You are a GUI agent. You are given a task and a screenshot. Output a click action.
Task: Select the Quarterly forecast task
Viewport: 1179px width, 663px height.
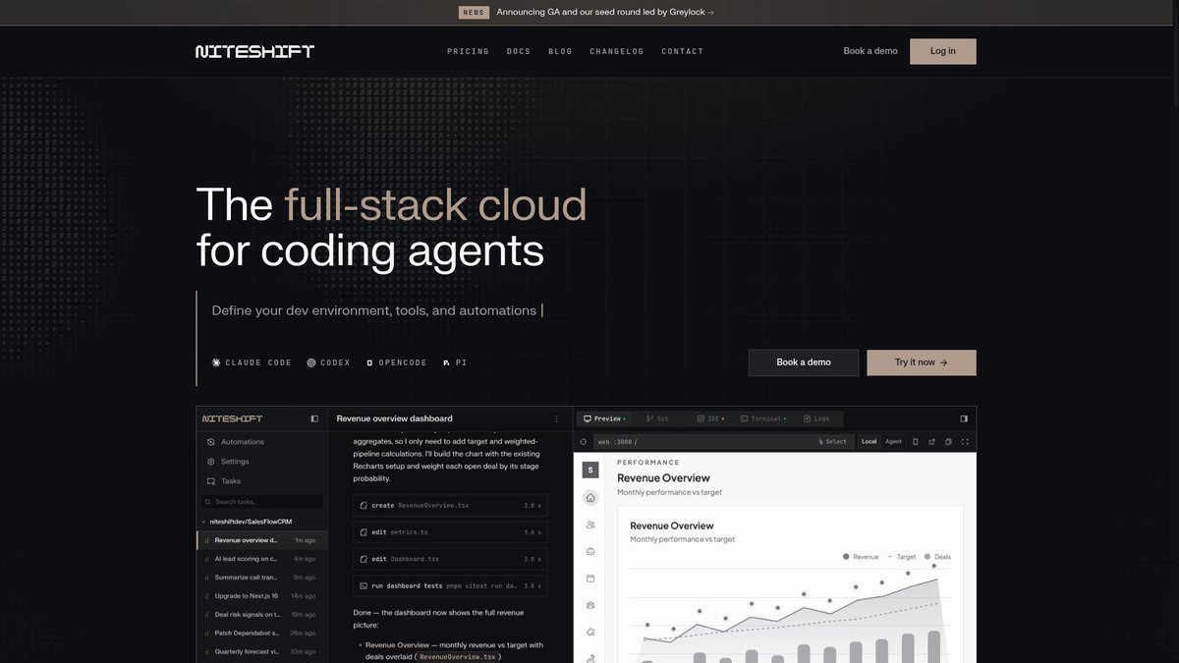pos(262,652)
